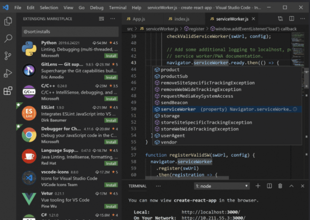Kill terminal with trash icon
Image resolution: width=310 pixels, height=220 pixels.
(280, 186)
